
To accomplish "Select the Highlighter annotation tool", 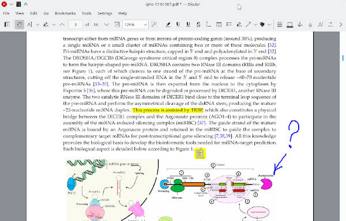I will (168, 24).
